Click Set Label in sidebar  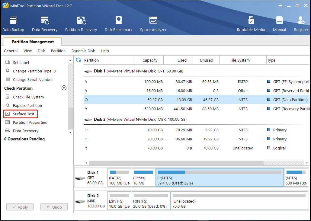pyautogui.click(x=21, y=62)
